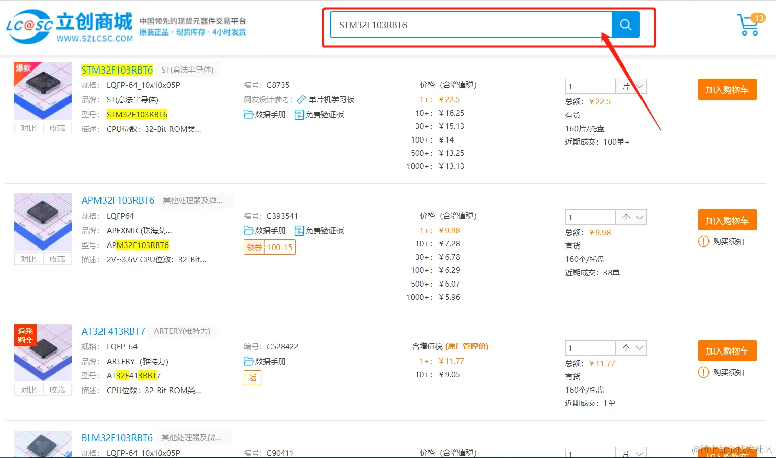
Task: Open 单片机学习板 design reference link
Action: 331,100
